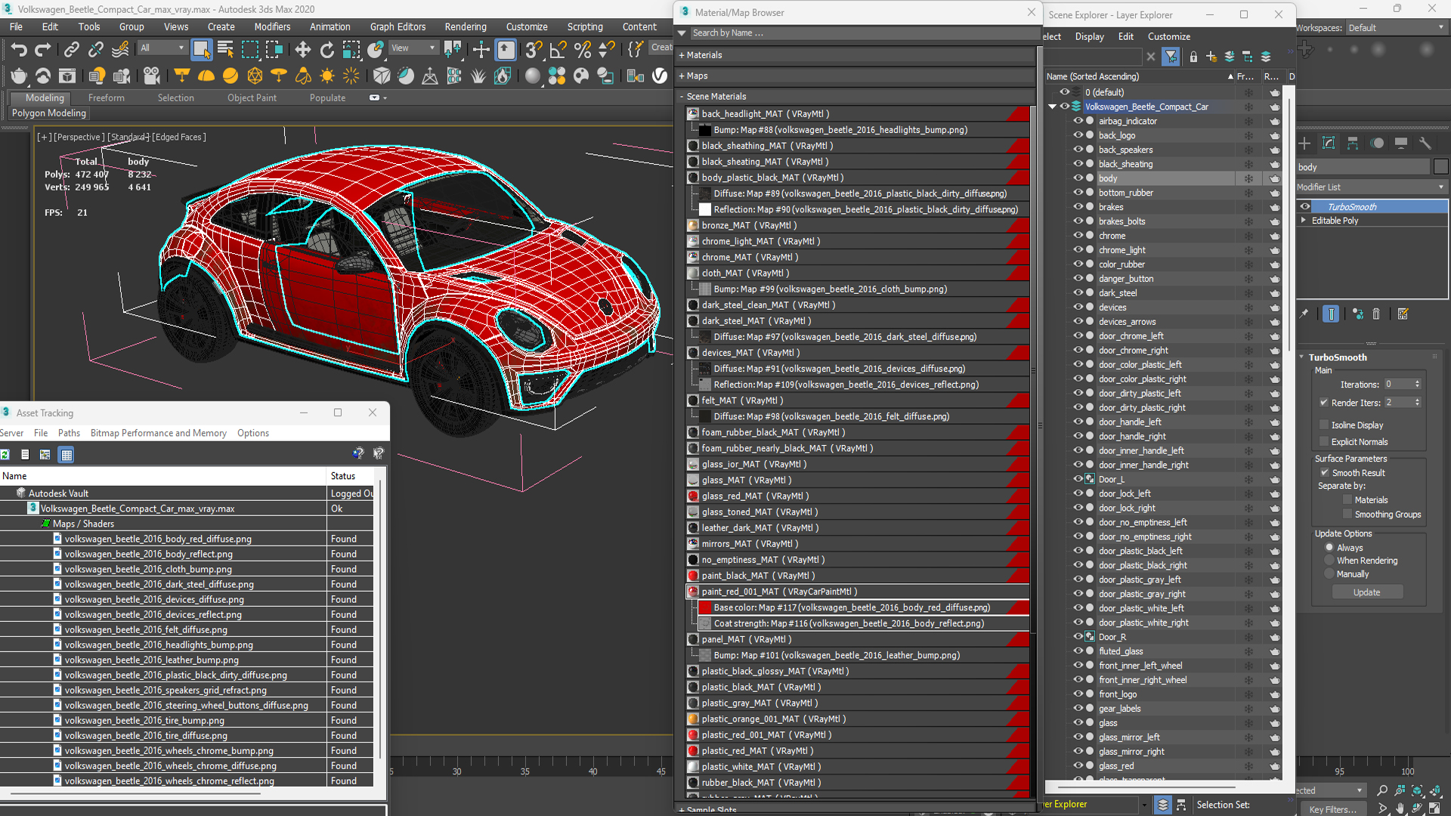The width and height of the screenshot is (1451, 816).
Task: Click the Select and Link chain icon
Action: click(71, 50)
